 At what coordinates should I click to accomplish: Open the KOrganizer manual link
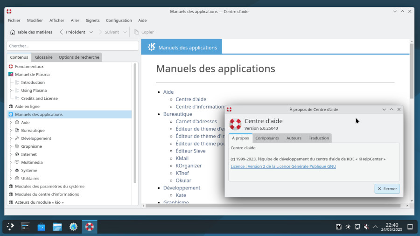(x=189, y=166)
